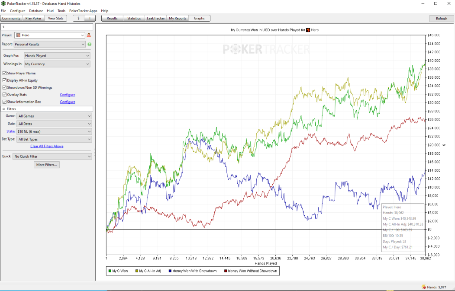Click the information box overlay on graph
The width and height of the screenshot is (455, 291).
click(403, 227)
